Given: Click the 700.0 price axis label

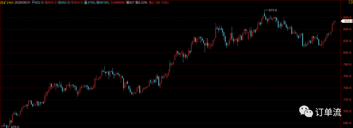Looking at the screenshot, I should 347,111.
